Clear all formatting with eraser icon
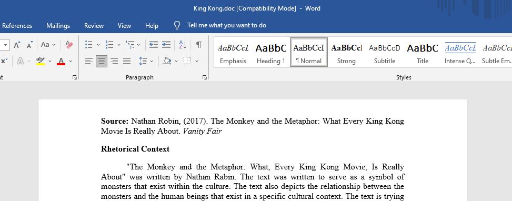 coord(69,45)
